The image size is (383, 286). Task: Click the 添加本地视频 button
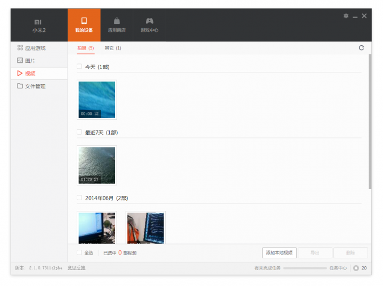pyautogui.click(x=279, y=252)
